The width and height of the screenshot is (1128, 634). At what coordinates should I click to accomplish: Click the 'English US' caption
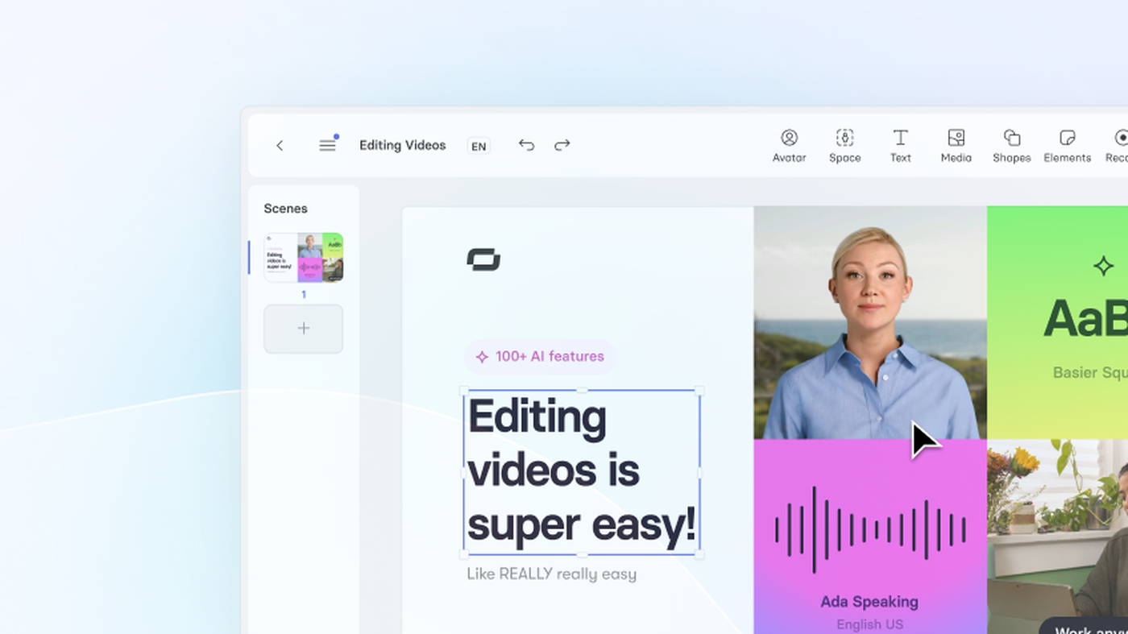click(x=869, y=624)
